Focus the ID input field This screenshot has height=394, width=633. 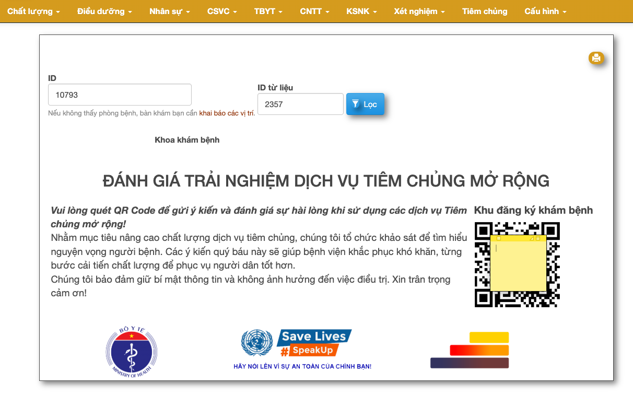[120, 95]
